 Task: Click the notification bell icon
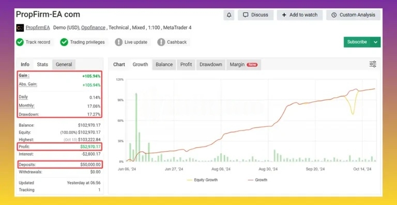(x=229, y=15)
